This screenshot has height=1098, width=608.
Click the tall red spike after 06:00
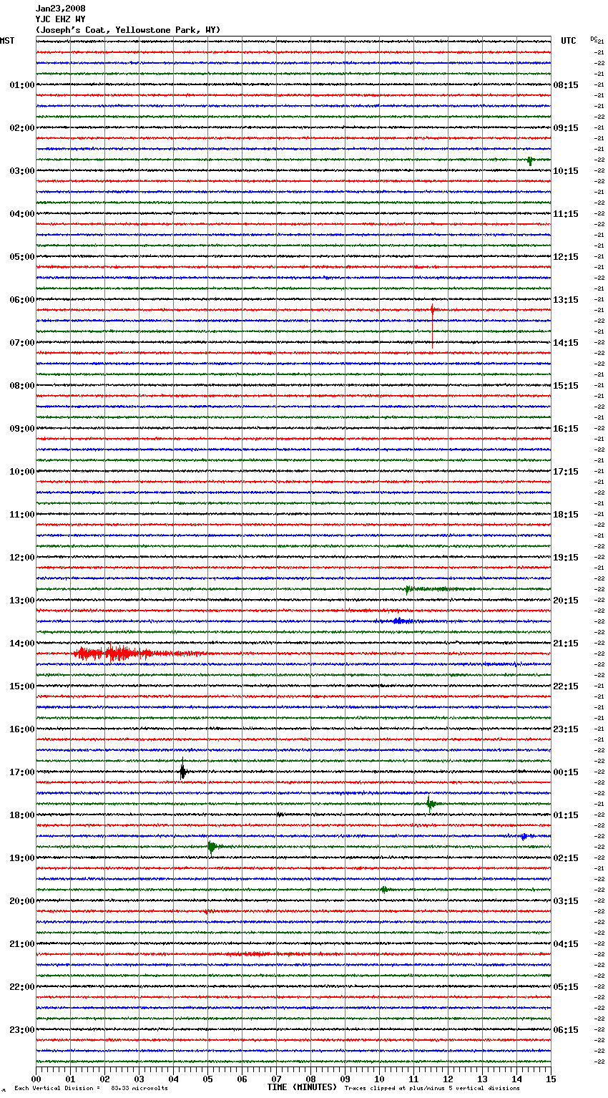[x=432, y=326]
